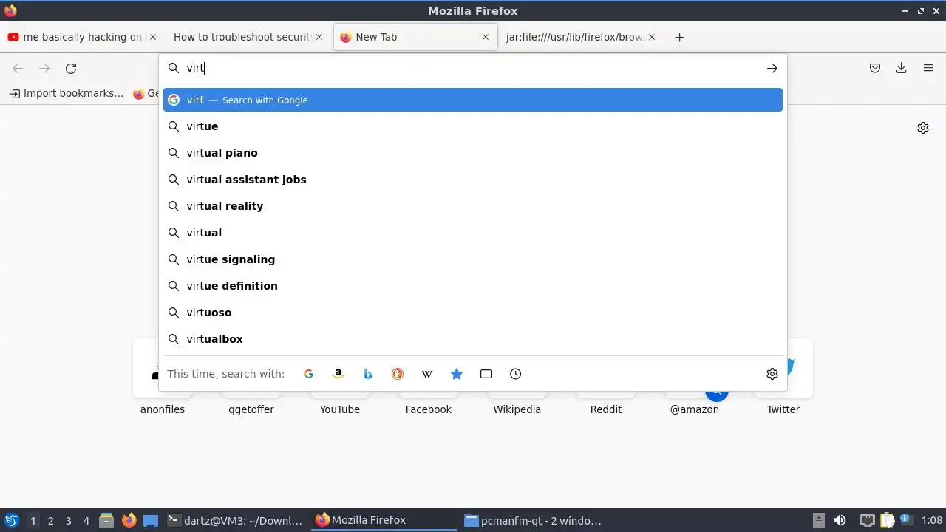This screenshot has width=946, height=532.
Task: Open the clipboard tray icon
Action: coord(887,521)
